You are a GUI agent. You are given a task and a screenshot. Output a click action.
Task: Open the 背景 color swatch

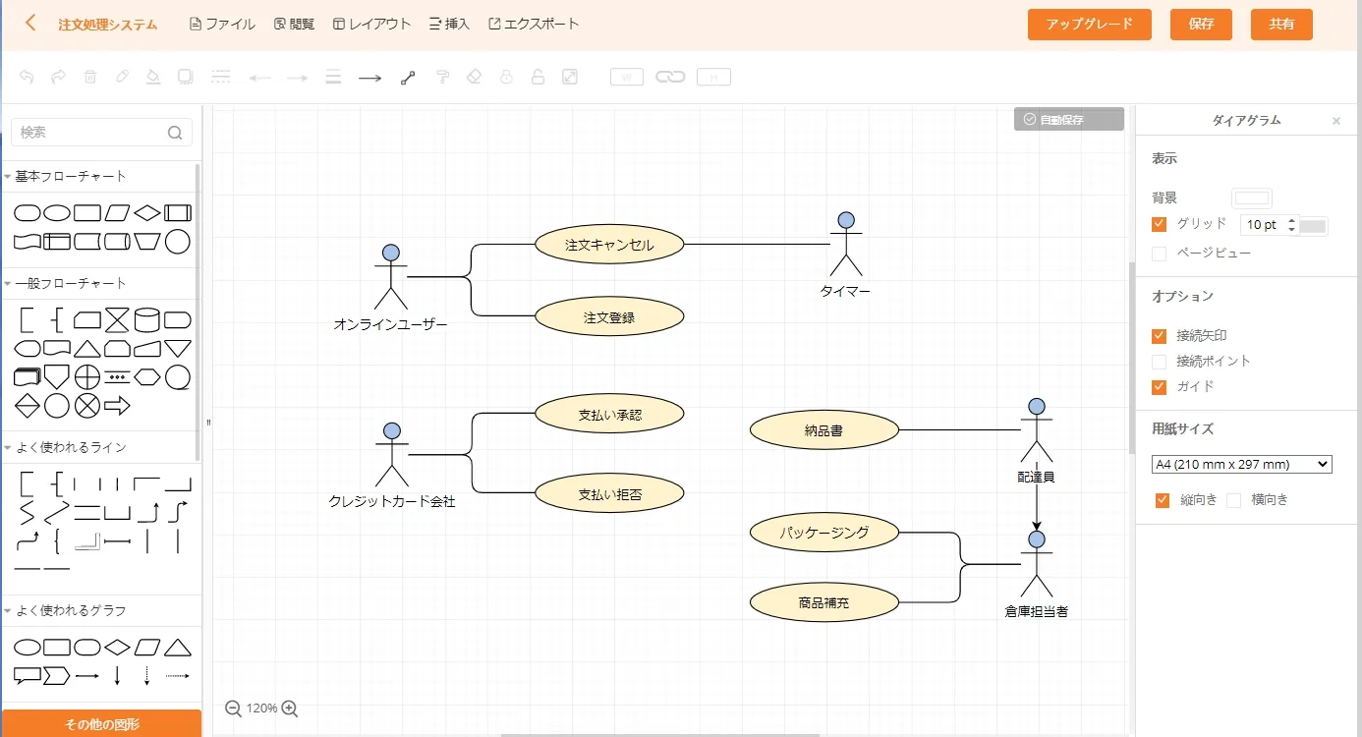1252,198
